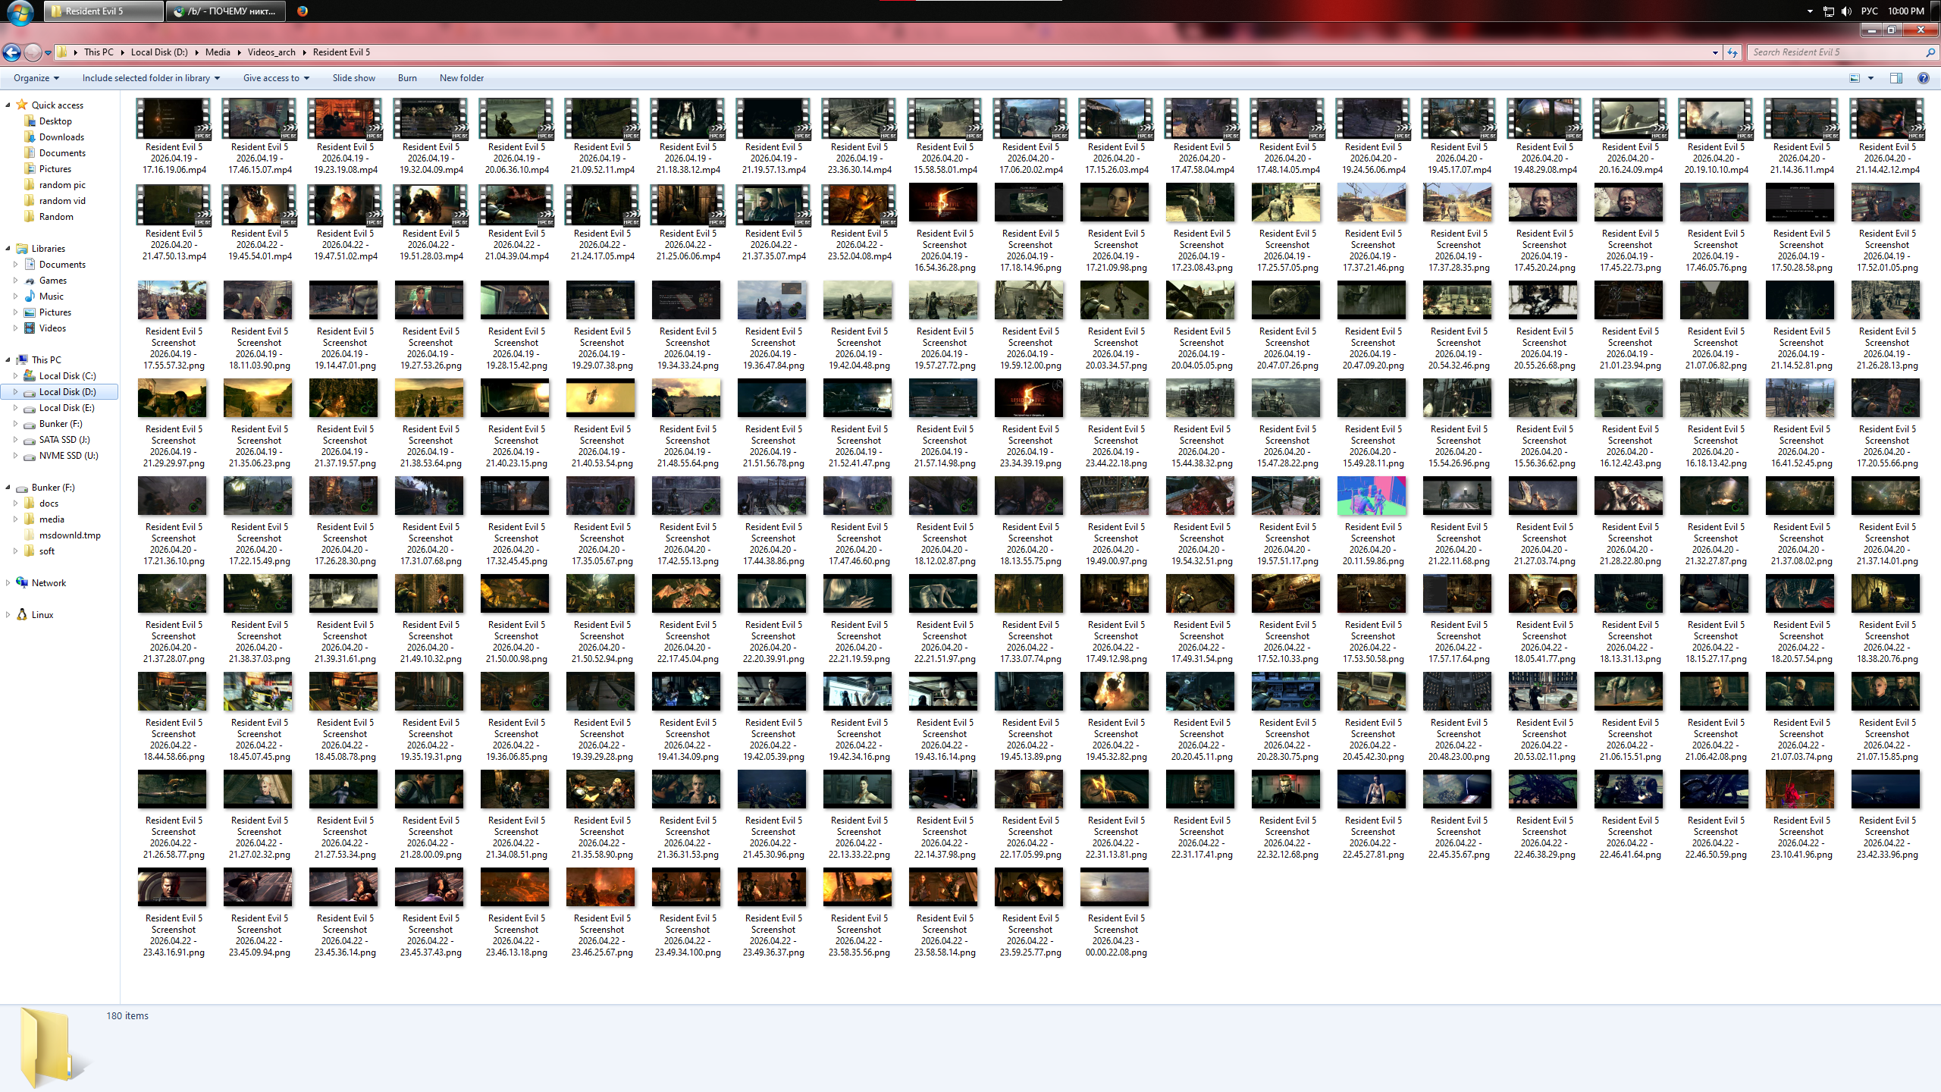Image resolution: width=1941 pixels, height=1092 pixels.
Task: Open Explorer help via the question mark
Action: (x=1924, y=78)
